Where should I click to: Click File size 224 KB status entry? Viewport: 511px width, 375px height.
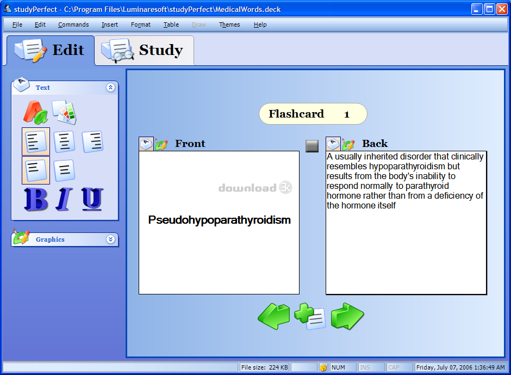(x=264, y=367)
